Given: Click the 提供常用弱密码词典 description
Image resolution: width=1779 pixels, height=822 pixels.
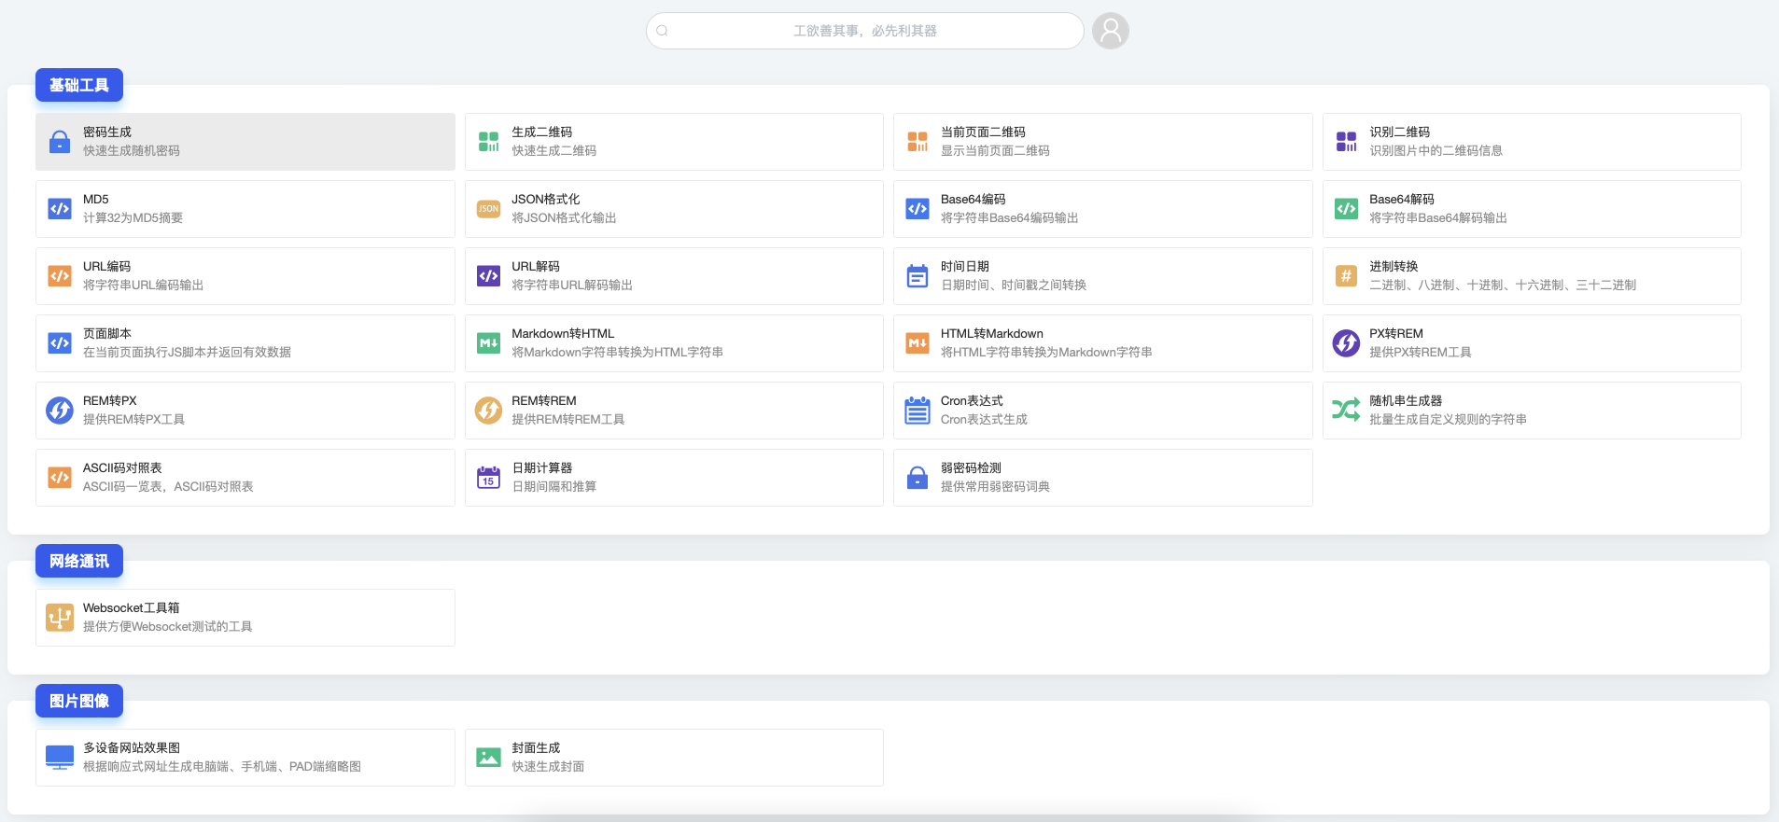Looking at the screenshot, I should point(995,487).
